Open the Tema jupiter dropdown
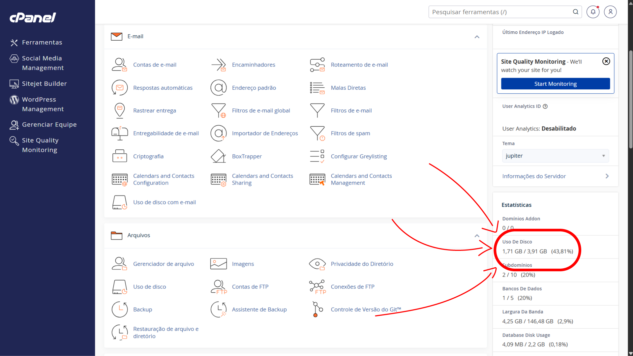This screenshot has width=633, height=356. pos(555,156)
